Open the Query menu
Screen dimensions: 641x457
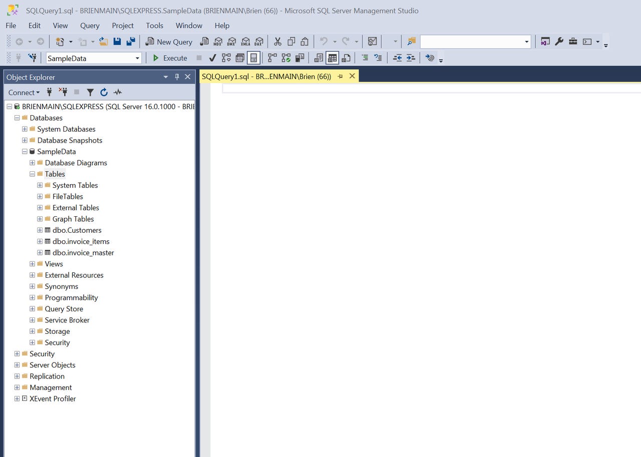point(90,26)
